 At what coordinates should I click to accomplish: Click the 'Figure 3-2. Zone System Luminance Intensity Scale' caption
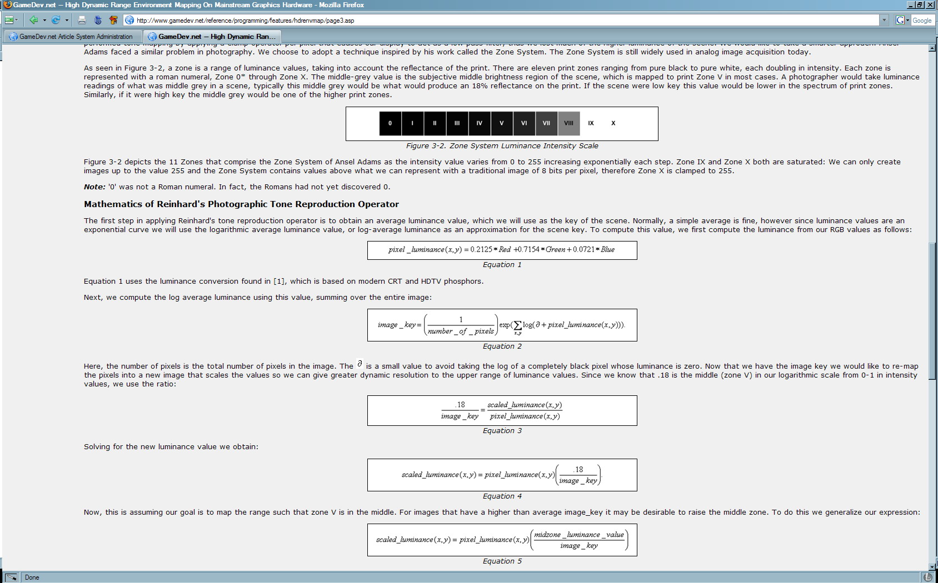502,146
